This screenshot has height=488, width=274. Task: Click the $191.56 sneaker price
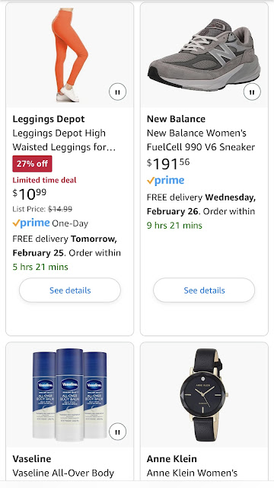(x=168, y=164)
